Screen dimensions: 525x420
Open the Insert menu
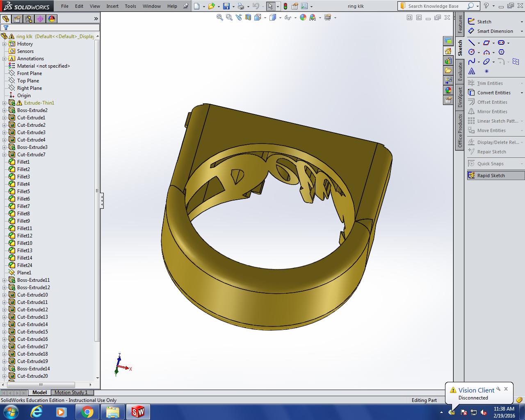coord(112,6)
